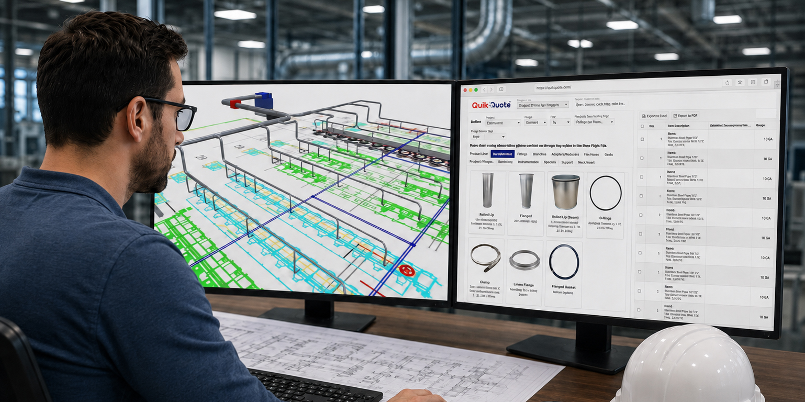Click the star bookmark icon in browser toolbar
The height and width of the screenshot is (402, 805).
(x=740, y=82)
